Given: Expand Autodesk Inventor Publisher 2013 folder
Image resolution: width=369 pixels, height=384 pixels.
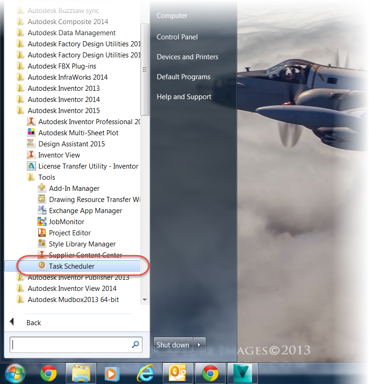Looking at the screenshot, I should (x=73, y=277).
